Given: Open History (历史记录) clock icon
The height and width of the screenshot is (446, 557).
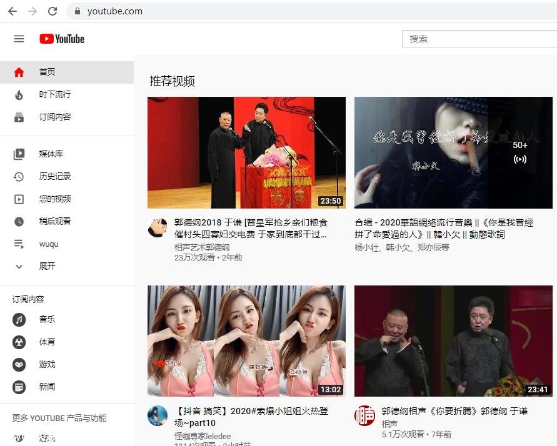Looking at the screenshot, I should (x=19, y=177).
